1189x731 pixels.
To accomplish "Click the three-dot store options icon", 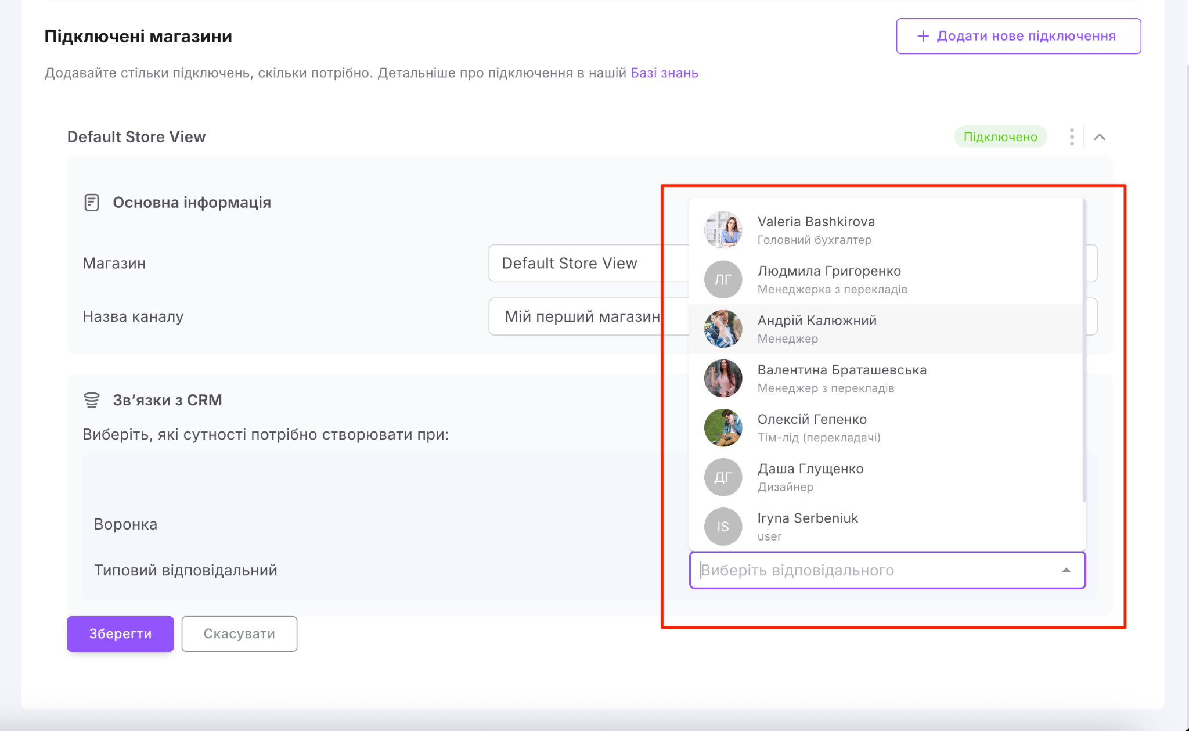I will pyautogui.click(x=1072, y=137).
